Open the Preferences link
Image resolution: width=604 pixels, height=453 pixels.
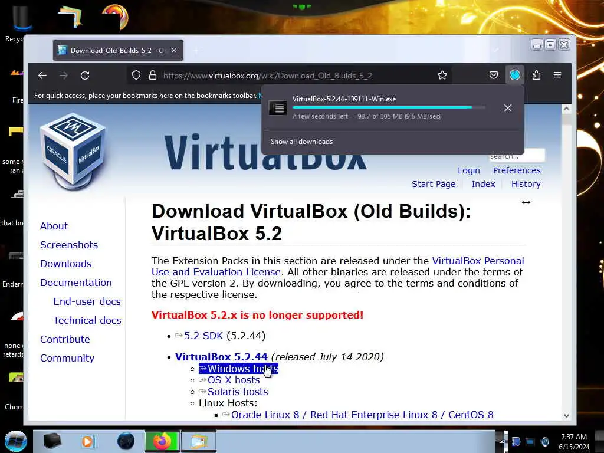(x=517, y=170)
